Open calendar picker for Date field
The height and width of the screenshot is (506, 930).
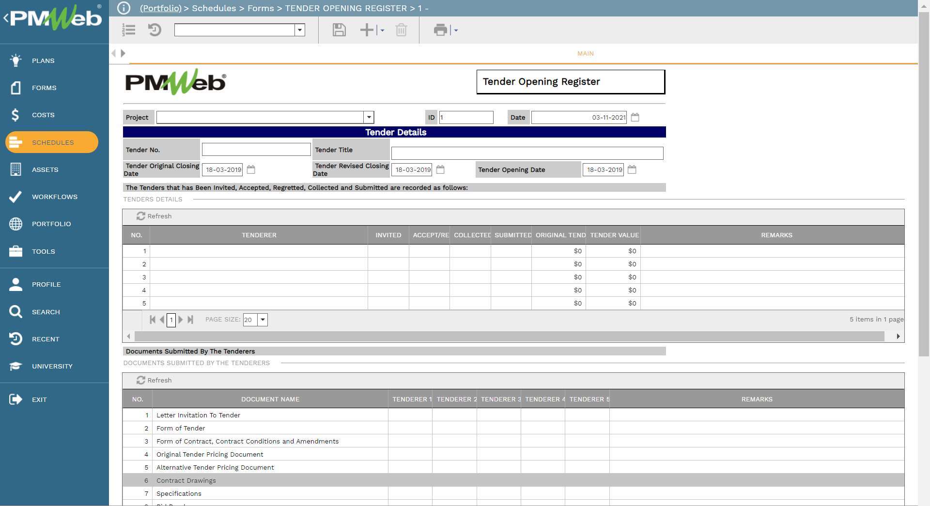click(635, 117)
